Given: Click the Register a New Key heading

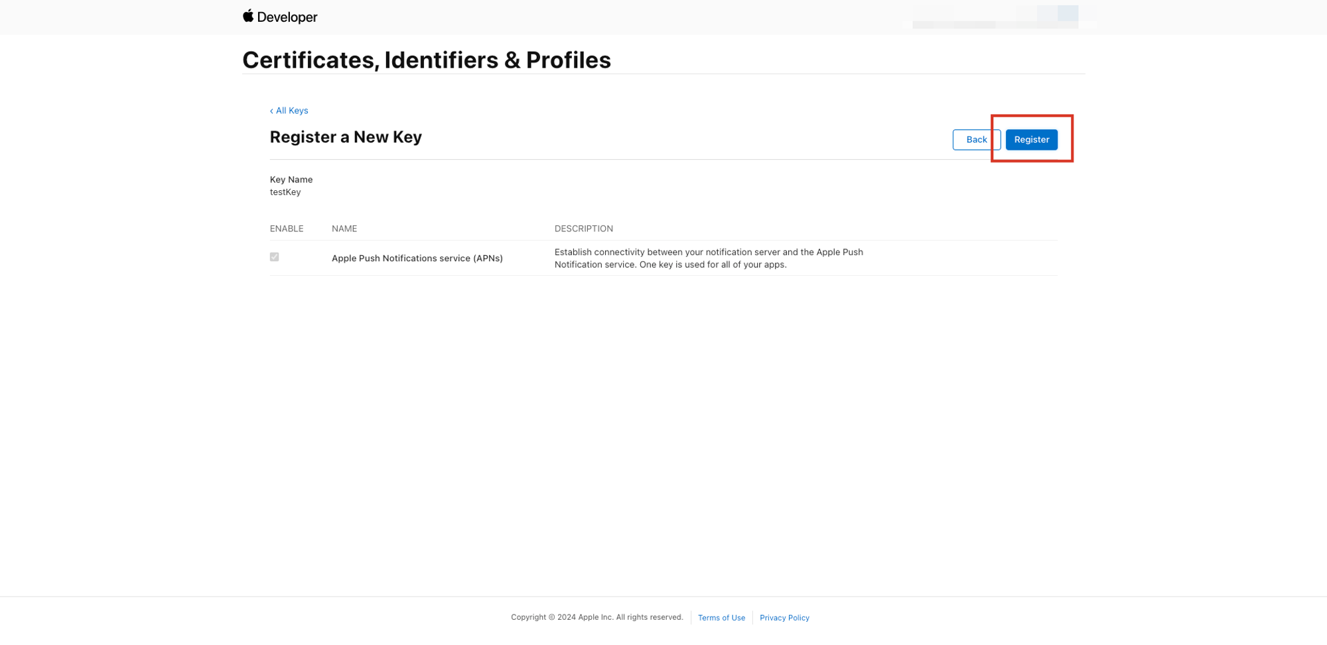Looking at the screenshot, I should point(346,137).
